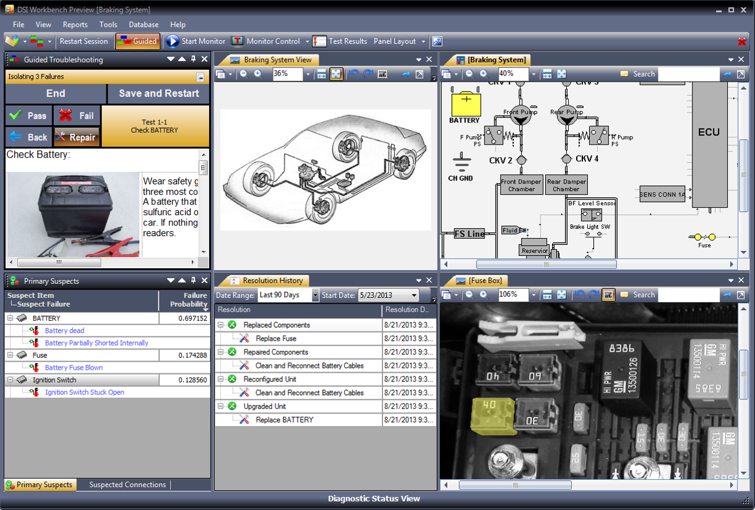The height and width of the screenshot is (510, 755).
Task: Zoom in on the Fuse Box image
Action: point(484,295)
